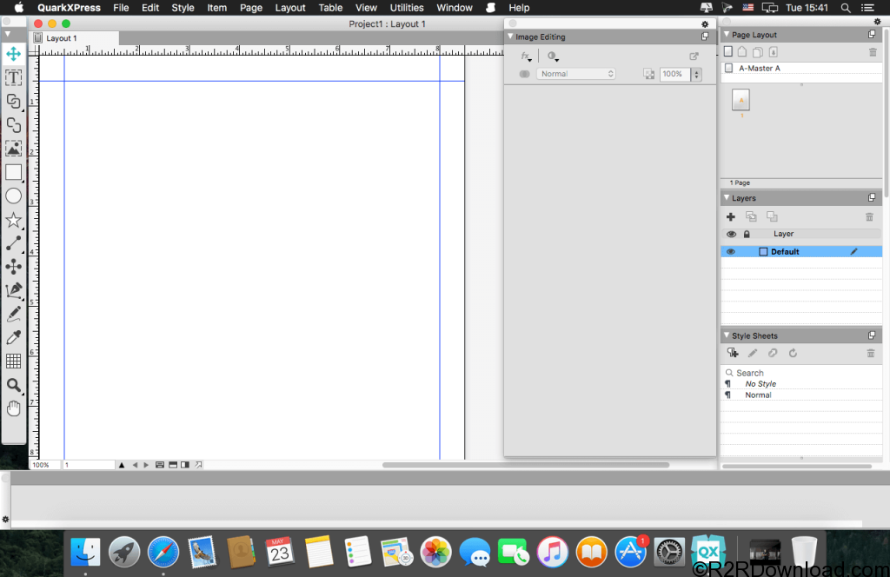Open the Style menu
Viewport: 890px width, 577px height.
tap(183, 8)
